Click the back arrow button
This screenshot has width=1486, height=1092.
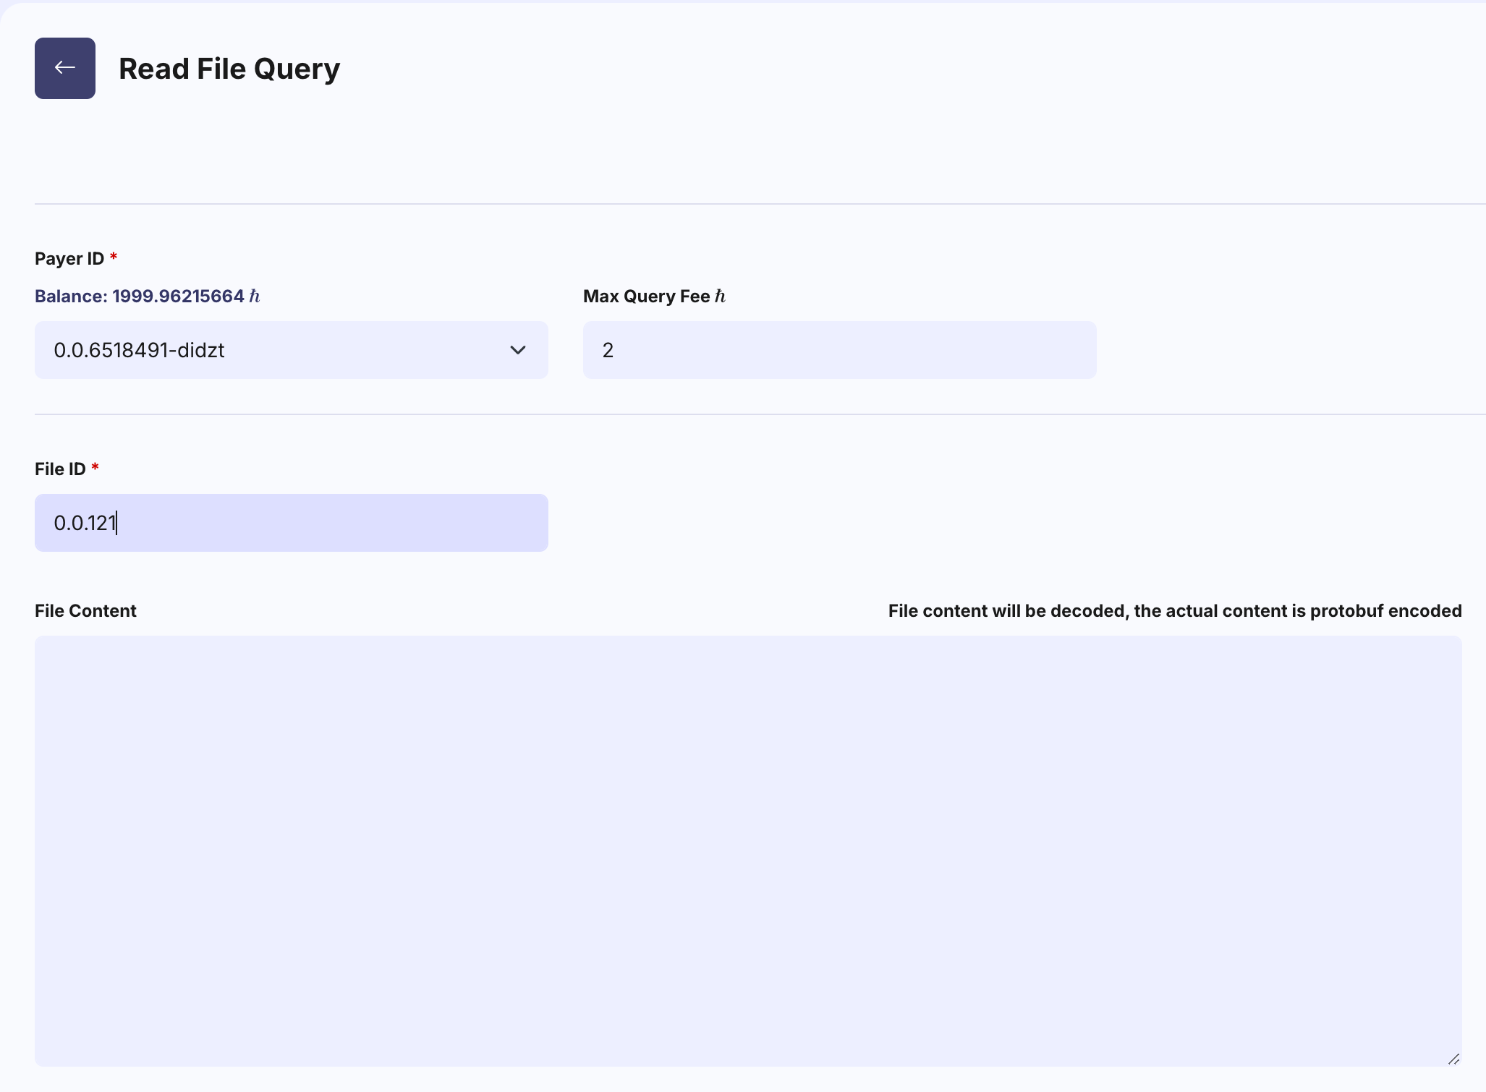(x=65, y=68)
